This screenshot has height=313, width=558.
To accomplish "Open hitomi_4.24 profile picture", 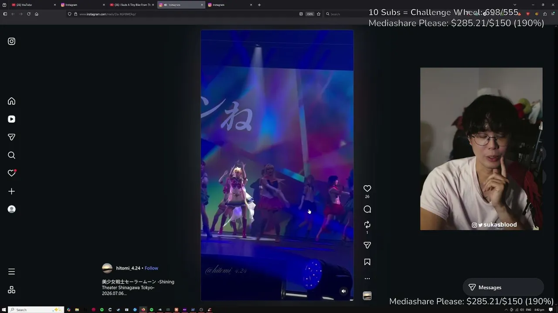I will pyautogui.click(x=107, y=268).
